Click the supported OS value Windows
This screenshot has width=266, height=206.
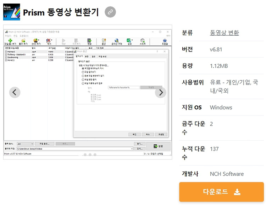click(x=221, y=107)
